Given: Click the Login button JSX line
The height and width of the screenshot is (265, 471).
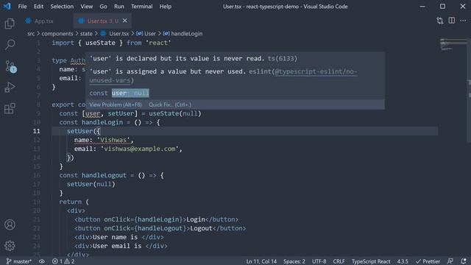Looking at the screenshot, I should pos(156,219).
